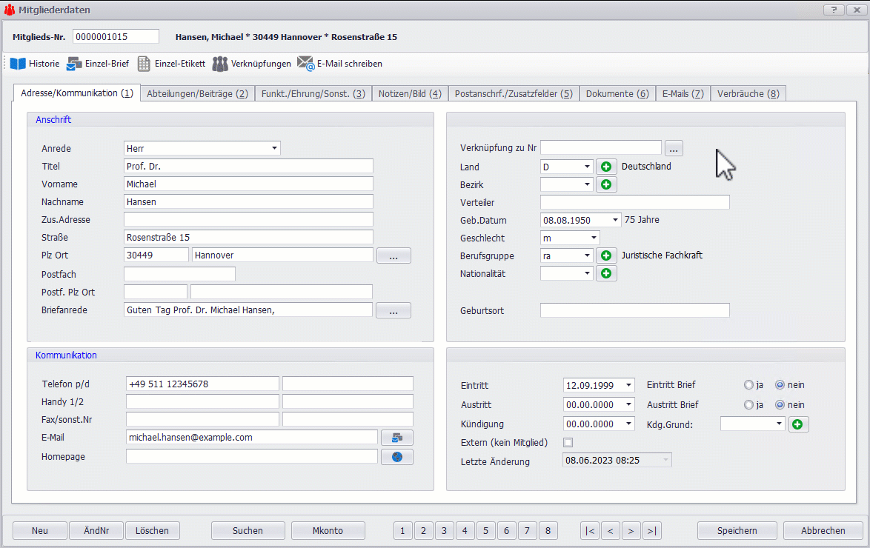870x548 pixels.
Task: Click into the Geburtsort input field
Action: pyautogui.click(x=634, y=310)
